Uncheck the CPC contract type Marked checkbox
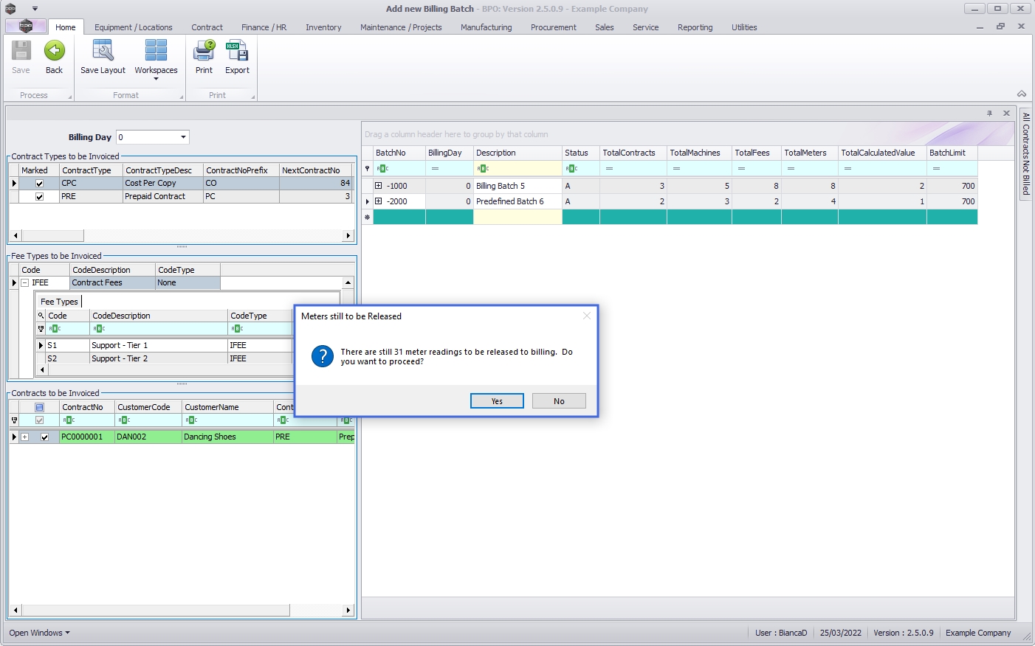 [39, 184]
